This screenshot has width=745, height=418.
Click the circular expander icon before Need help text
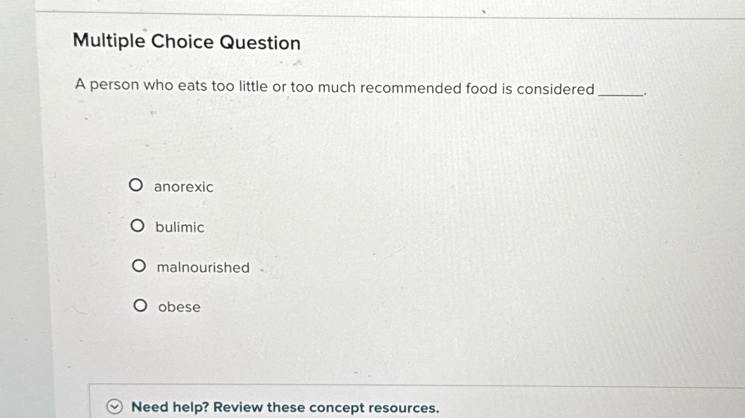point(115,407)
